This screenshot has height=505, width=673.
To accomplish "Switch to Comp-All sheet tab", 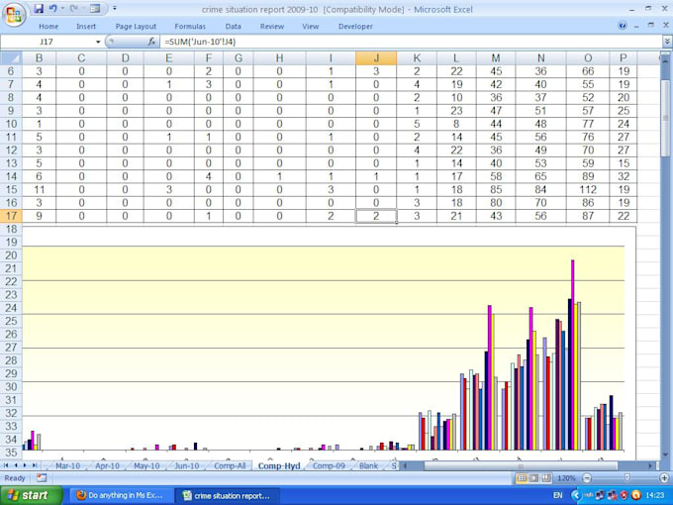I will (230, 466).
